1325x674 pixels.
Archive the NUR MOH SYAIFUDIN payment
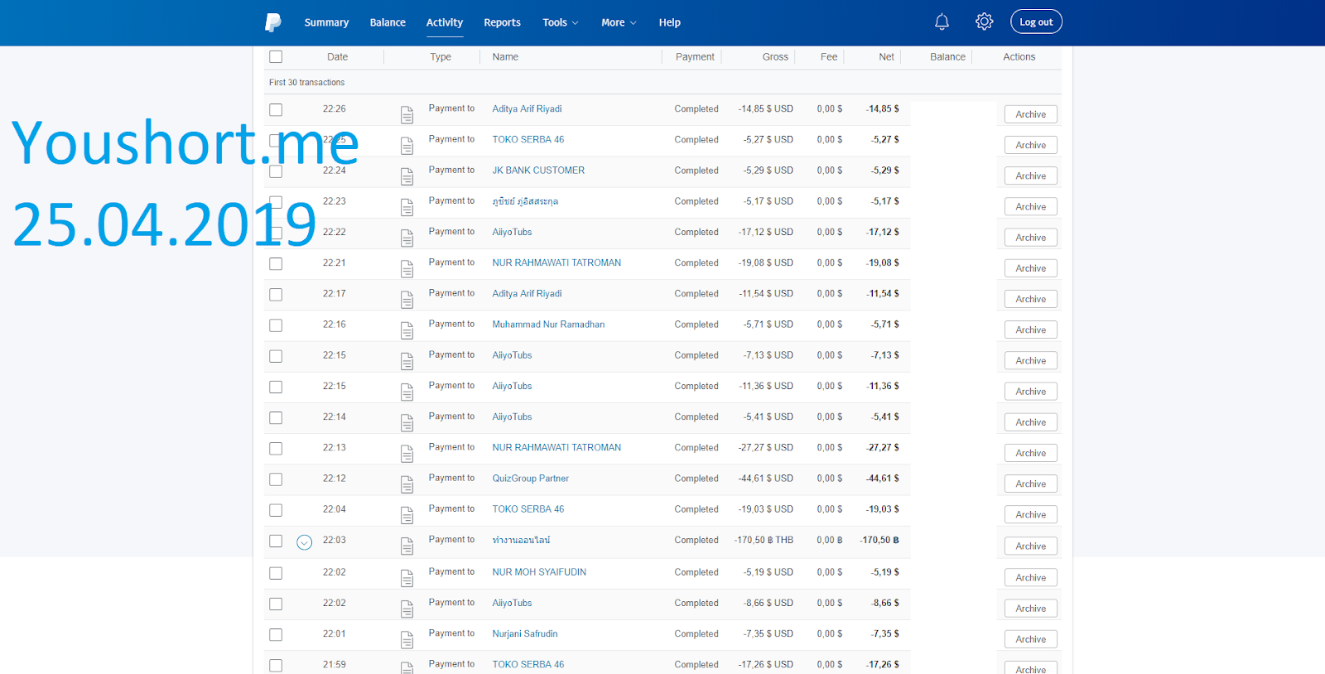[x=1030, y=578]
